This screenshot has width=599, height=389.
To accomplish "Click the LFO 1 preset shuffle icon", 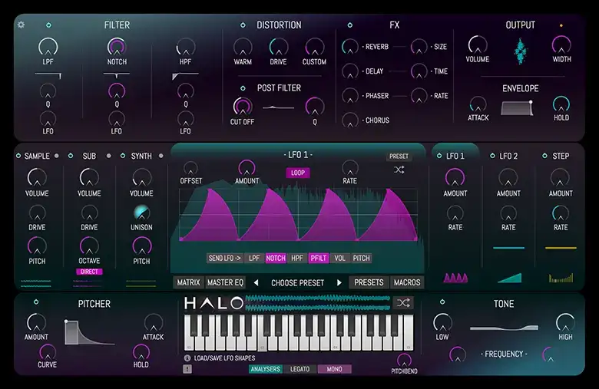I will point(399,170).
